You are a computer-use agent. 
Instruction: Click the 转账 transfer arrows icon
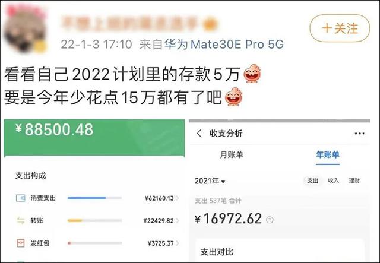tap(20, 221)
